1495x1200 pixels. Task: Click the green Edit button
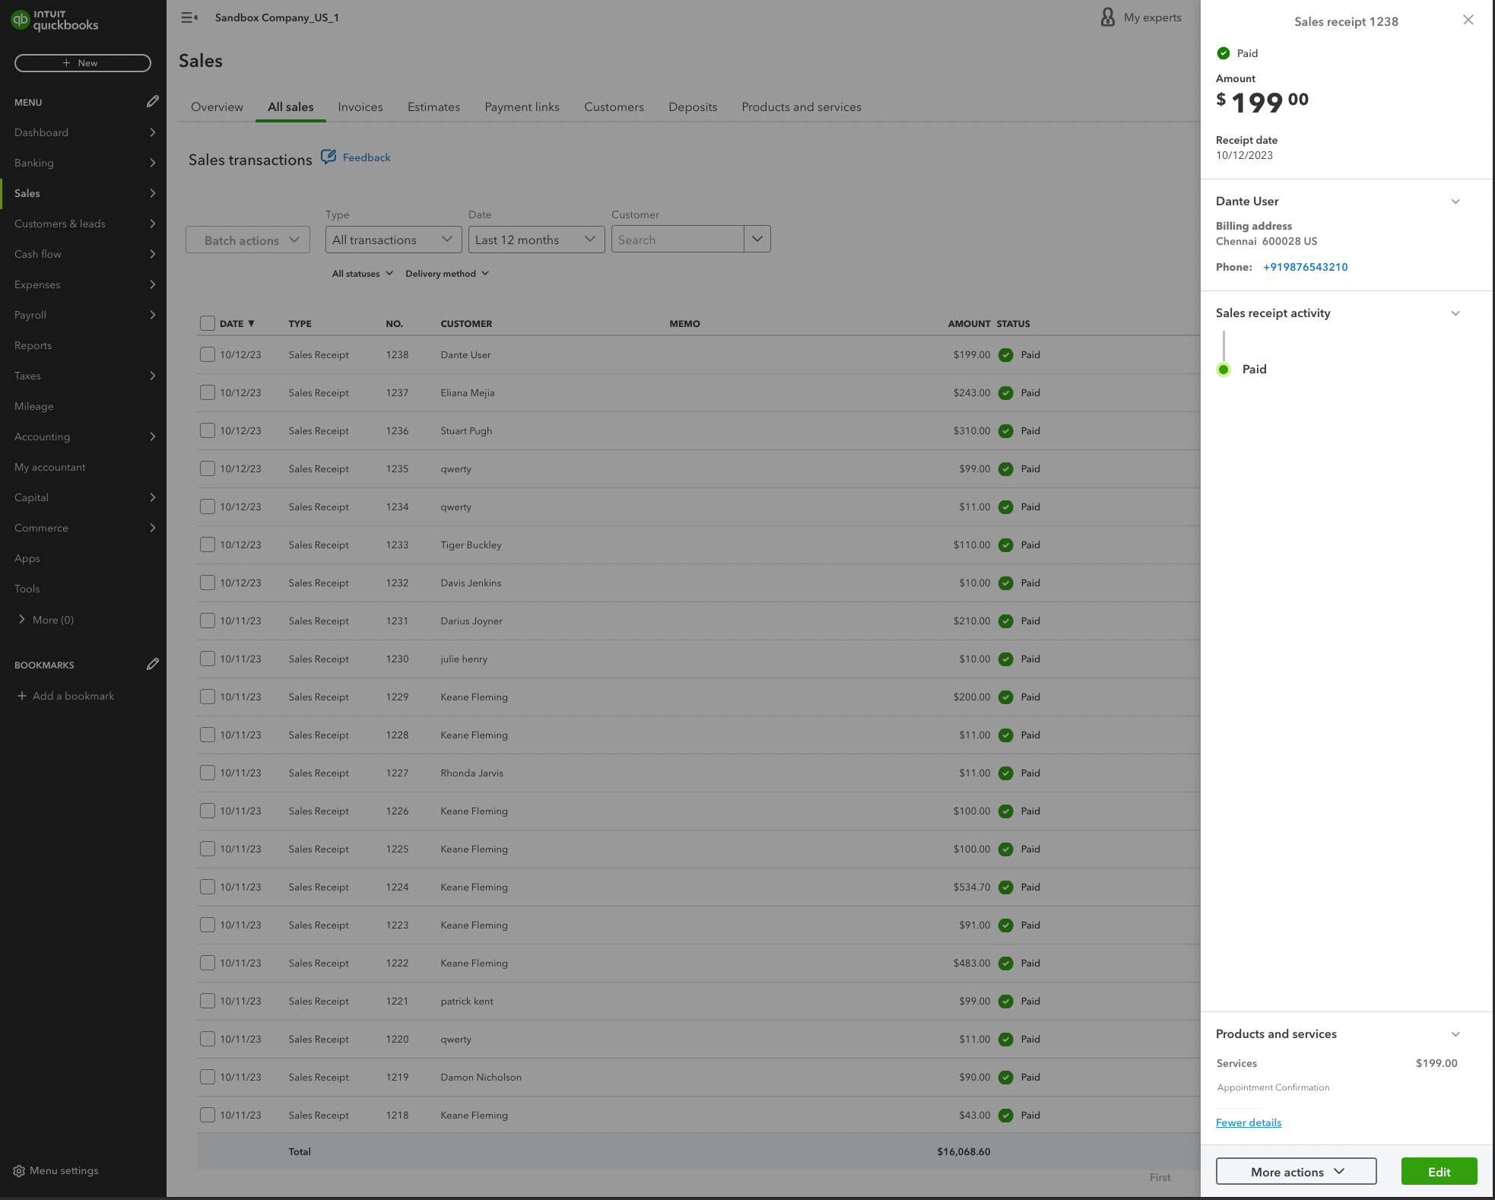[x=1439, y=1172]
